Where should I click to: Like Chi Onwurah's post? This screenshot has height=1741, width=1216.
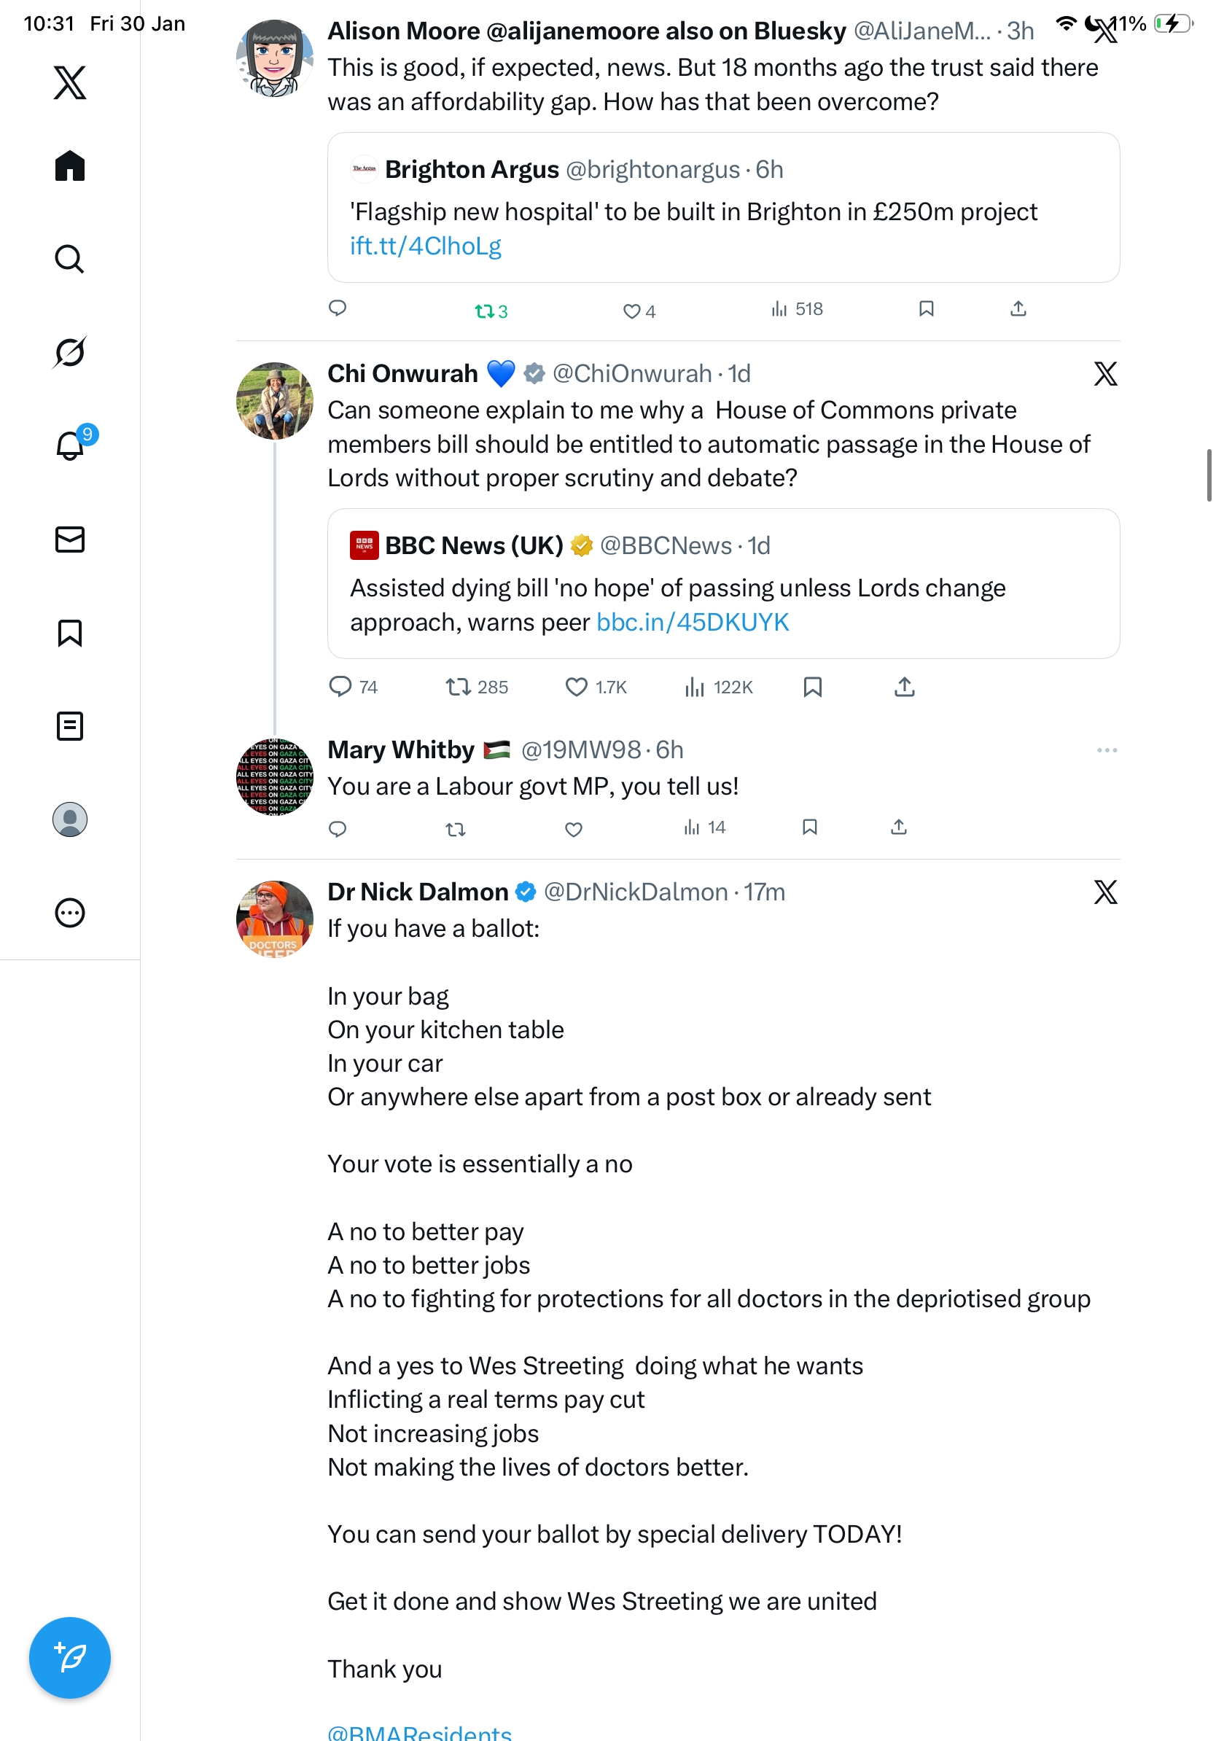(577, 687)
